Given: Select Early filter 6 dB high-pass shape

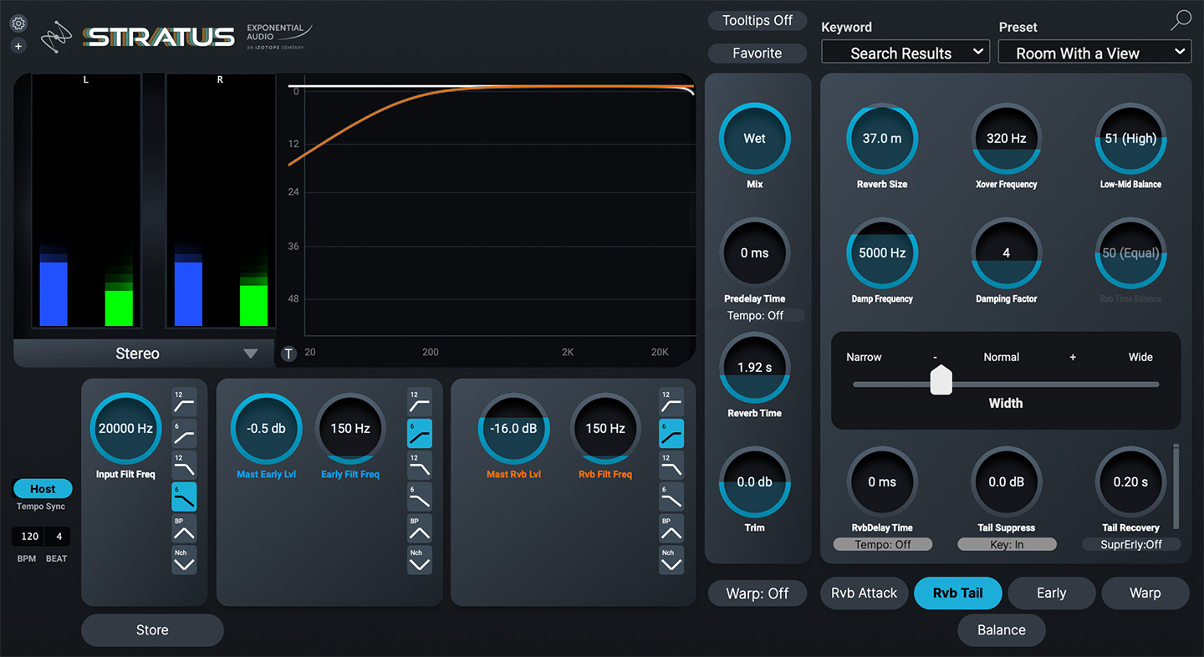Looking at the screenshot, I should (x=420, y=434).
